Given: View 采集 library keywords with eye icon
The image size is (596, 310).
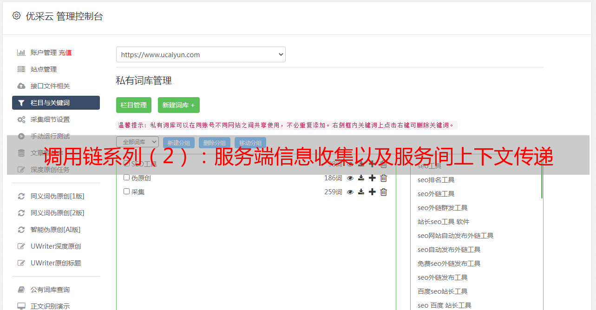Looking at the screenshot, I should (350, 192).
